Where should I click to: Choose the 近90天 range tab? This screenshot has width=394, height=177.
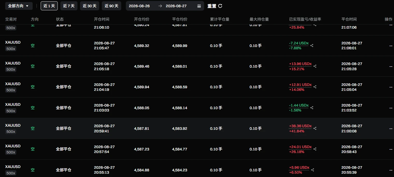point(112,6)
